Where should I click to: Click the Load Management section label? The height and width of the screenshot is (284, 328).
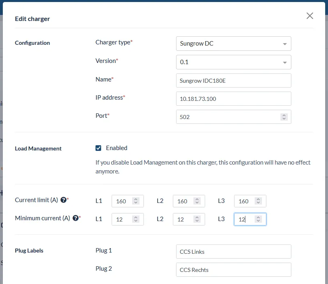click(x=38, y=148)
